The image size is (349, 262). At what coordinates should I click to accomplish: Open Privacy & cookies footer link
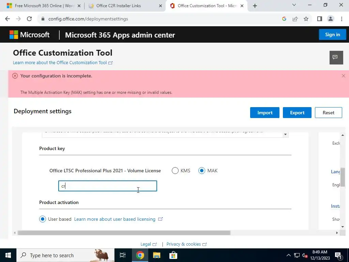(186, 244)
